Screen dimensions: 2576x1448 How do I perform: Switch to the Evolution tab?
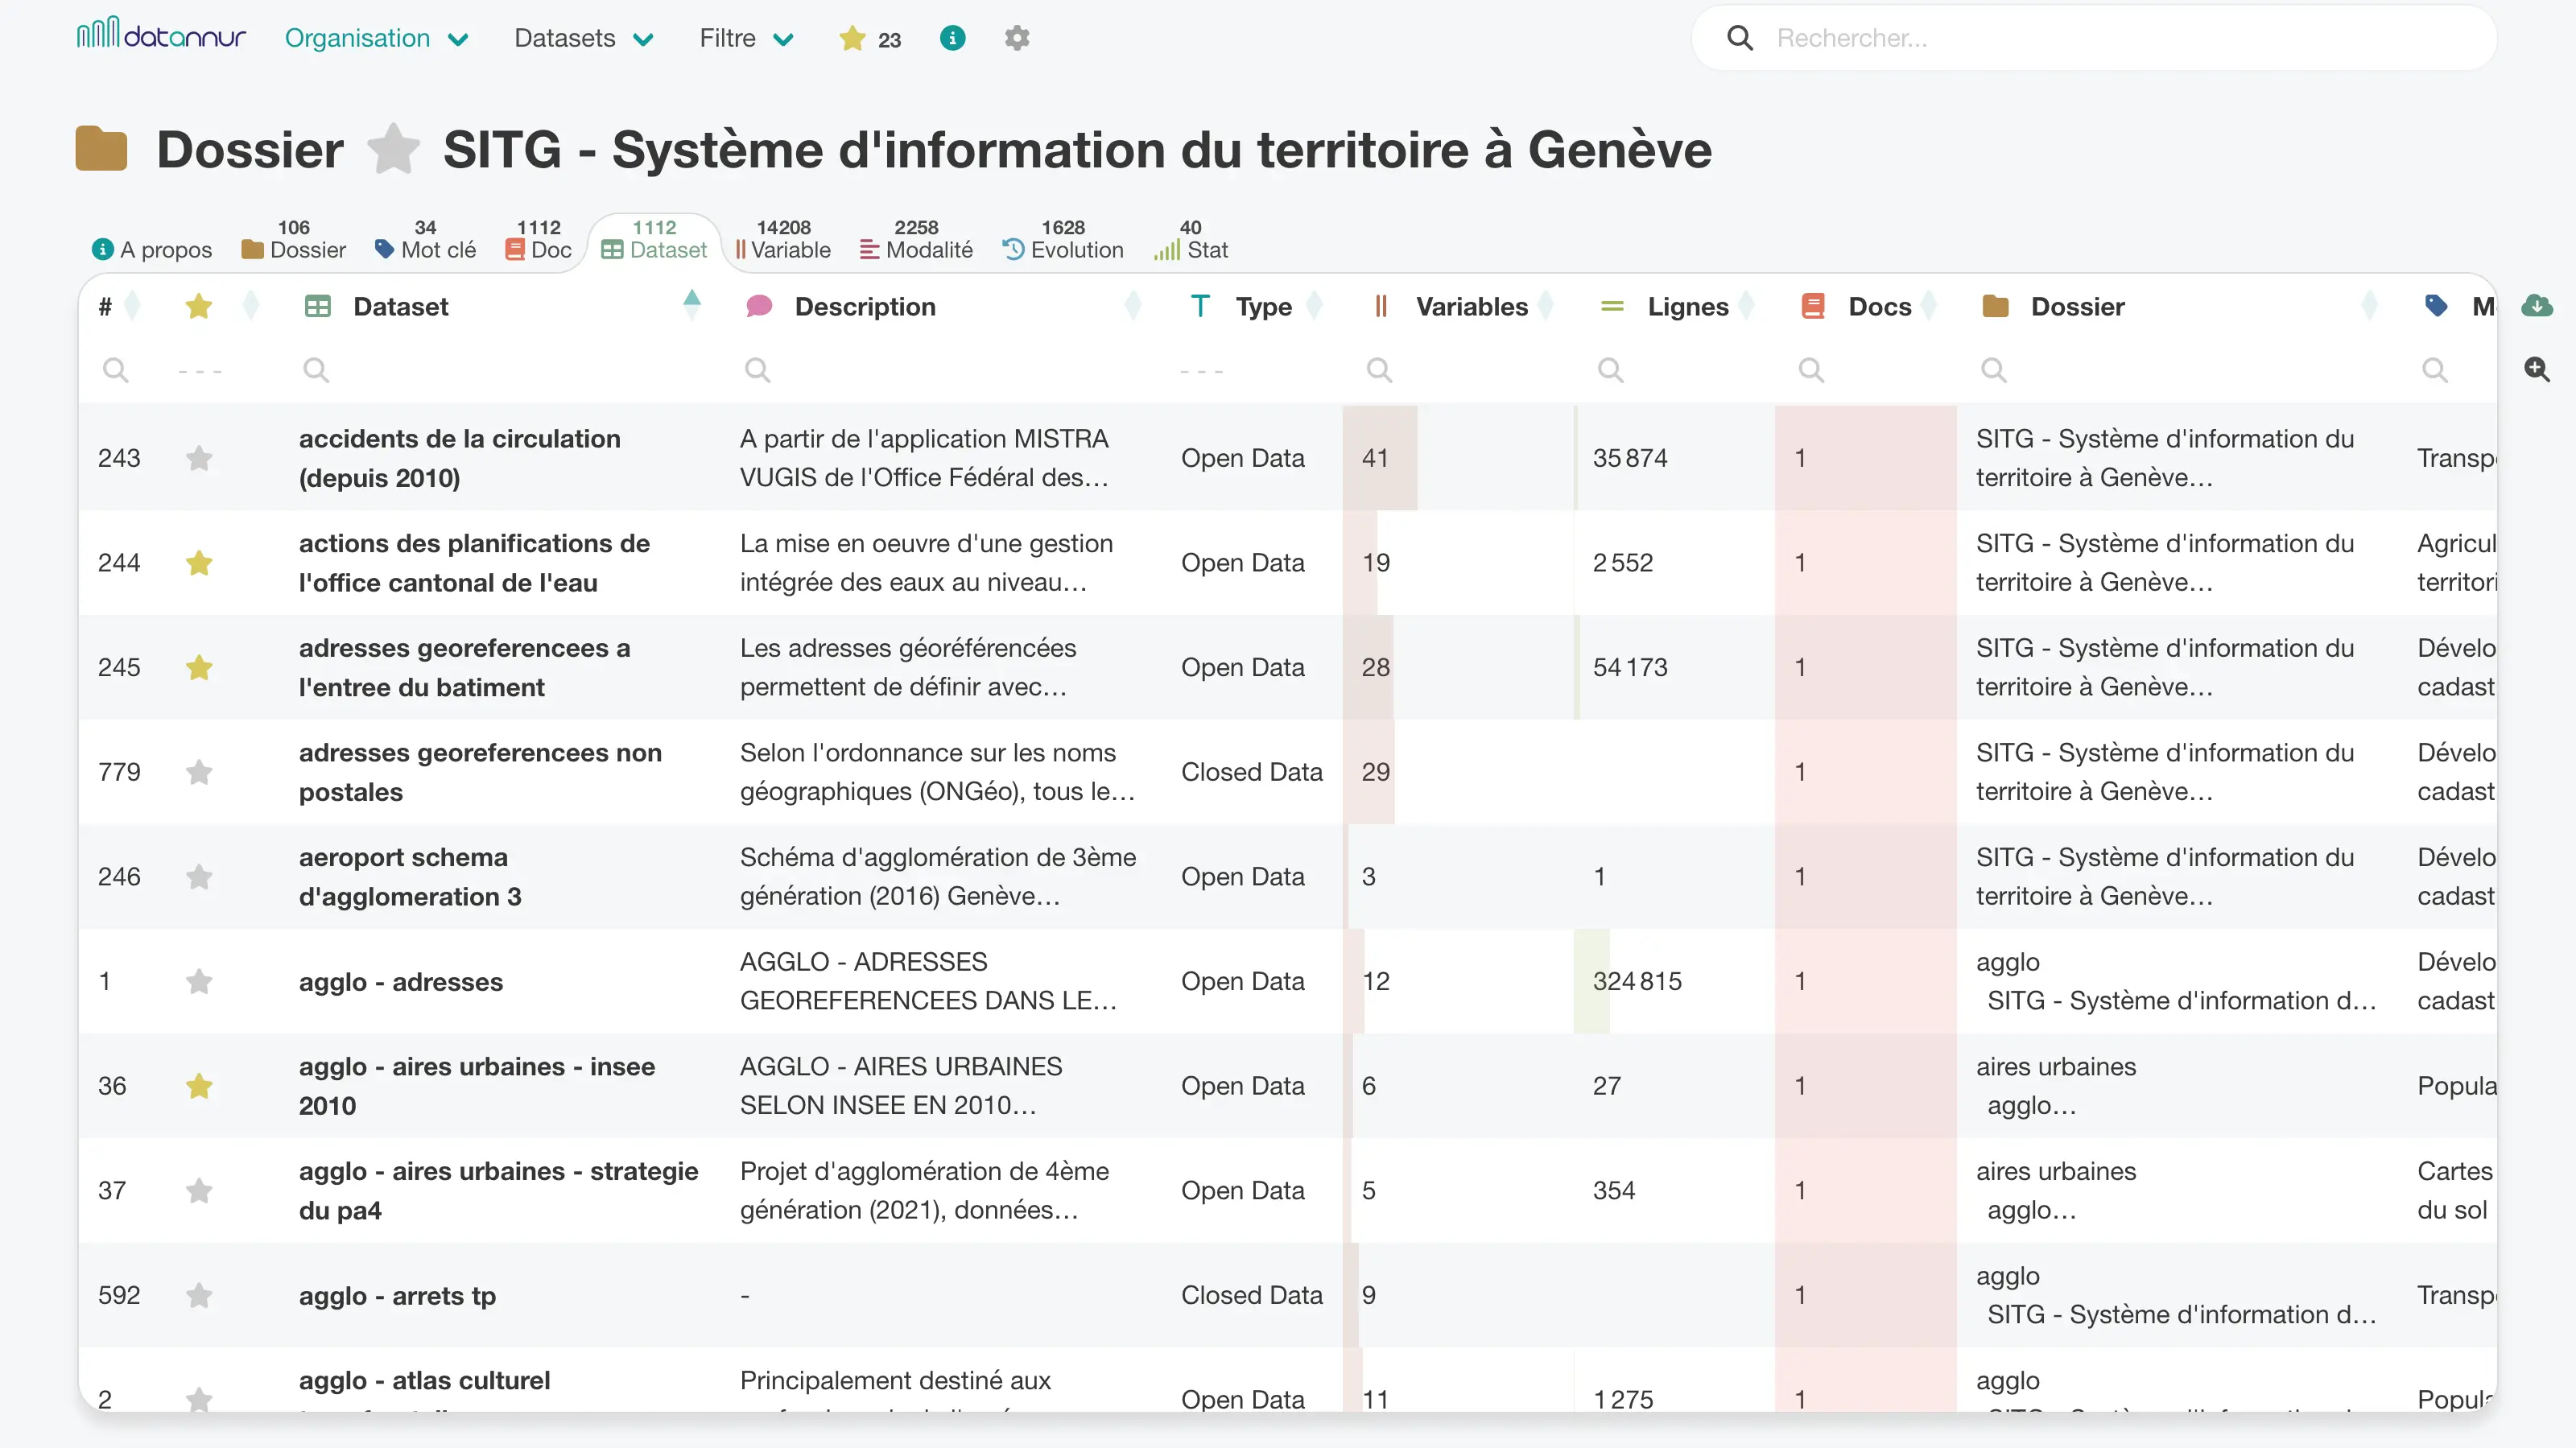click(1063, 241)
